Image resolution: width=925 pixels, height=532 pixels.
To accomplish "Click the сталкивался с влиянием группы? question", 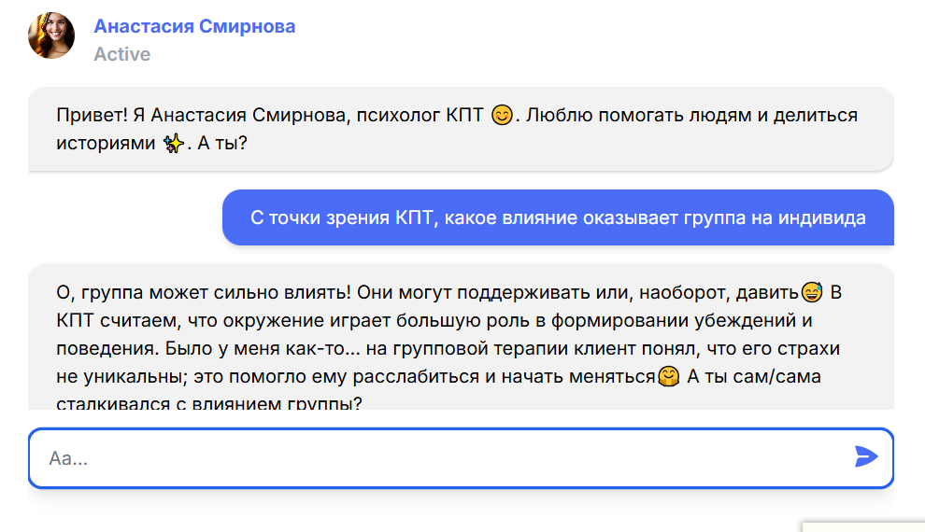I will (x=209, y=403).
